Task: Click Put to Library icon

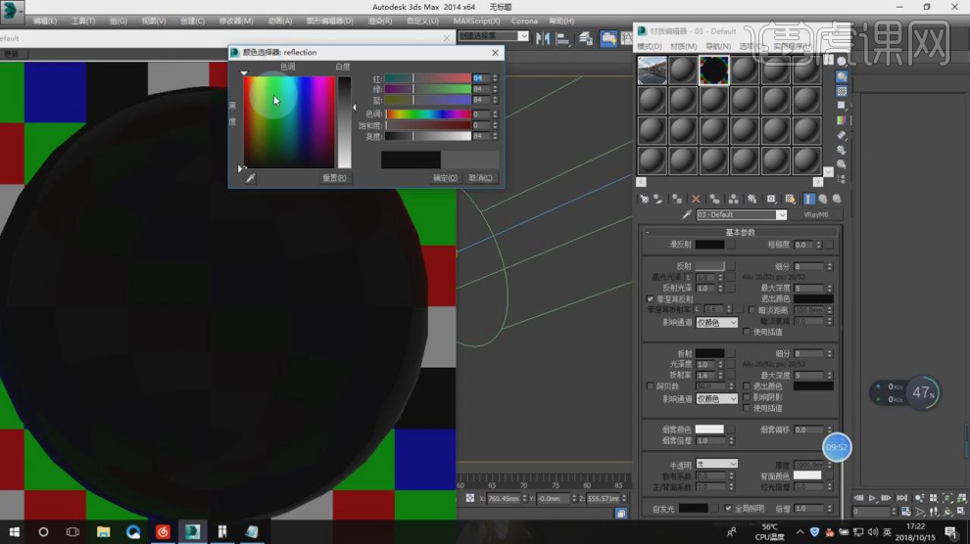Action: [x=752, y=199]
